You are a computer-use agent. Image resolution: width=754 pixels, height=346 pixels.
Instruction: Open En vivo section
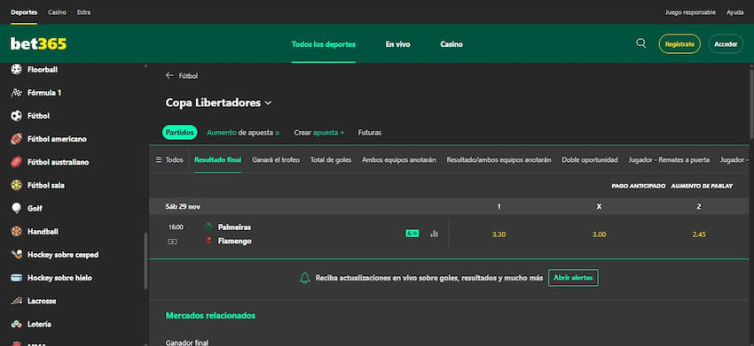click(x=397, y=44)
